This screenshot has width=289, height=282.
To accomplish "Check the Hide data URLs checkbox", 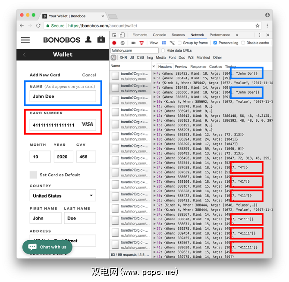I will click(x=163, y=50).
